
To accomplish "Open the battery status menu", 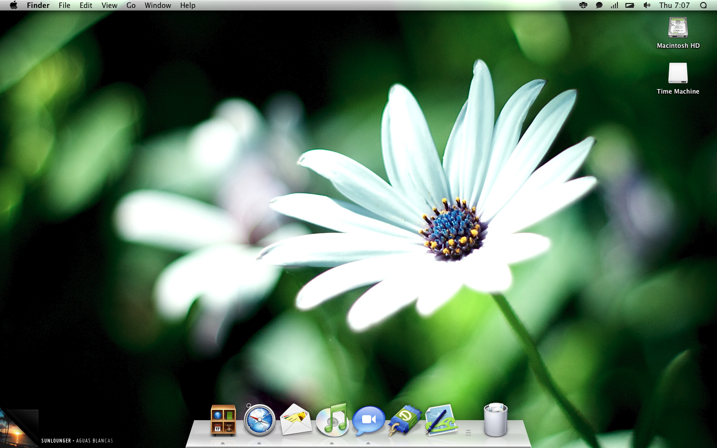I will [x=630, y=5].
